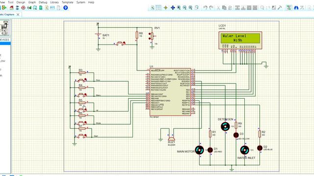Click the Decompose hammer icon
314x176 pixels.
coord(280,8)
